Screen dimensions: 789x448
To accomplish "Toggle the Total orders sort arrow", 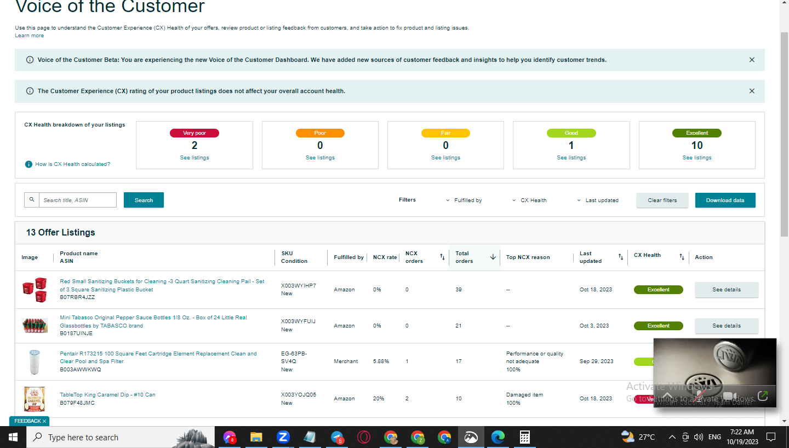I will [493, 257].
